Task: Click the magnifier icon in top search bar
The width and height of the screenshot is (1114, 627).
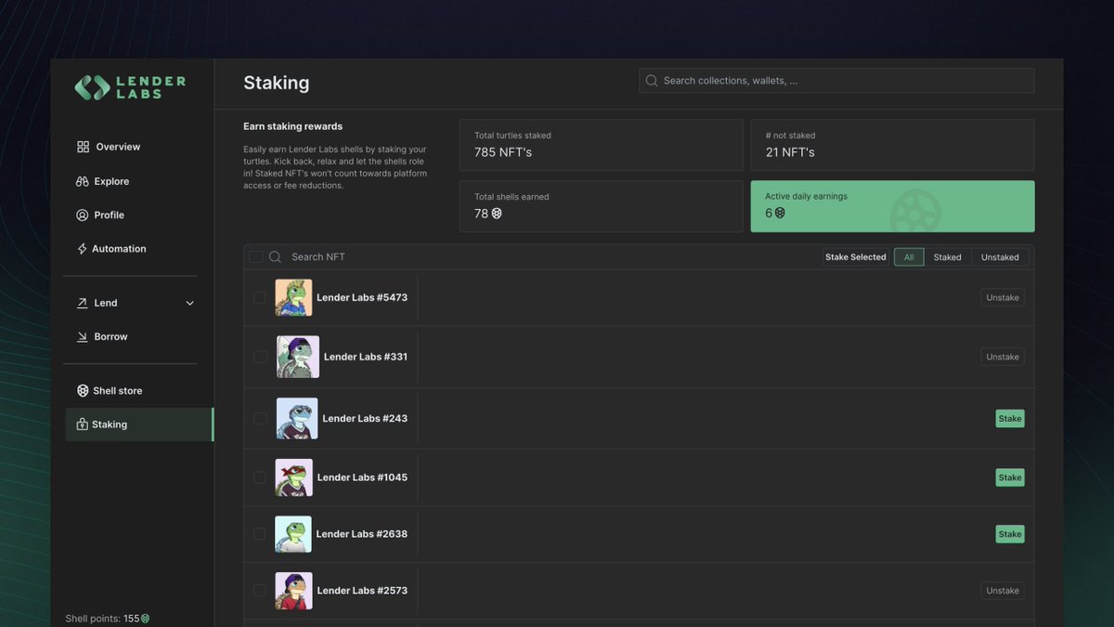Action: (x=652, y=81)
